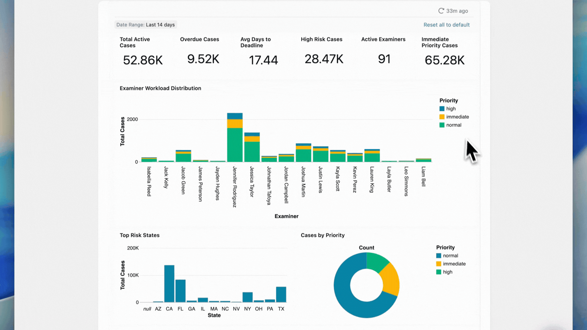Select the High Risk Cases value

[x=323, y=59]
